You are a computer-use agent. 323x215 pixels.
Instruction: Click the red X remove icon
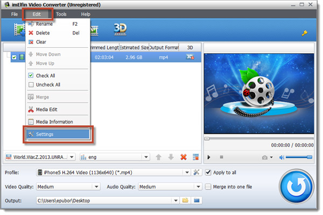pyautogui.click(x=184, y=157)
